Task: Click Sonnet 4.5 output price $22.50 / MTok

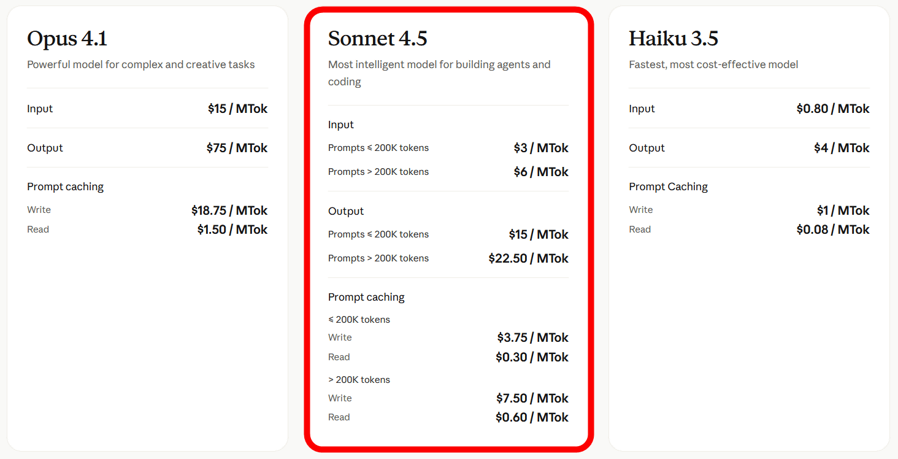Action: (528, 258)
